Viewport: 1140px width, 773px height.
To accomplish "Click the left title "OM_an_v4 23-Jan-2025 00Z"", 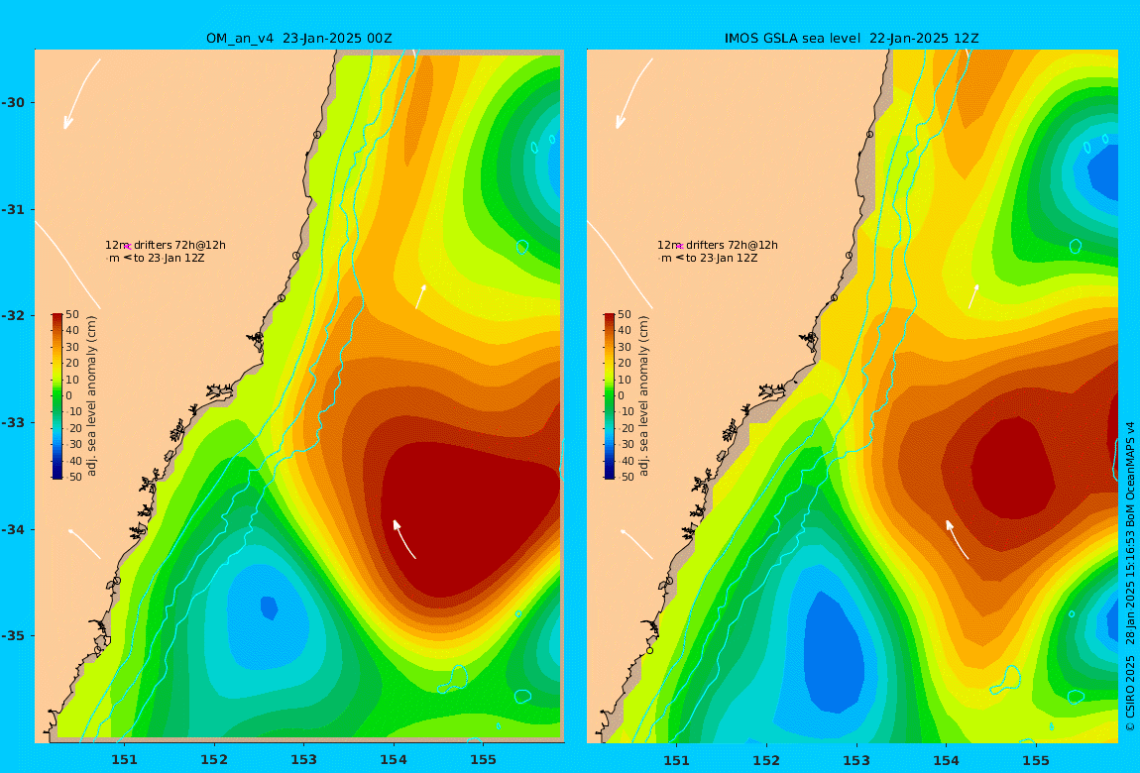I will [298, 39].
